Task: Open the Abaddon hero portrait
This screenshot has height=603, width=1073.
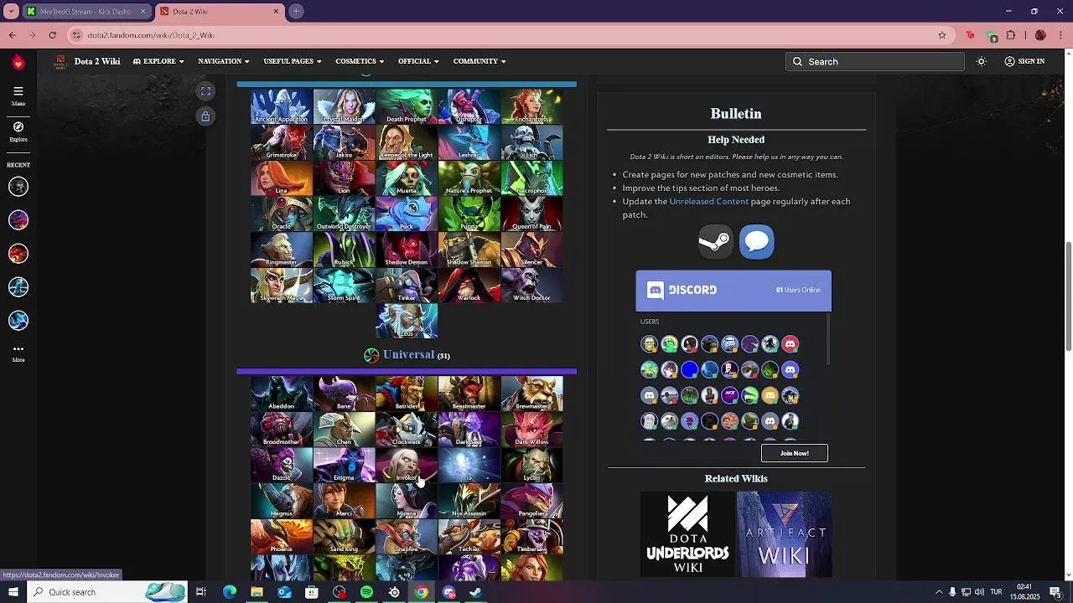Action: click(282, 394)
